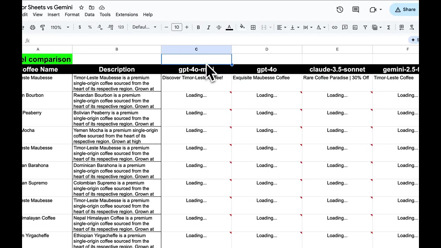Open horizontal align dropdown

pyautogui.click(x=281, y=27)
